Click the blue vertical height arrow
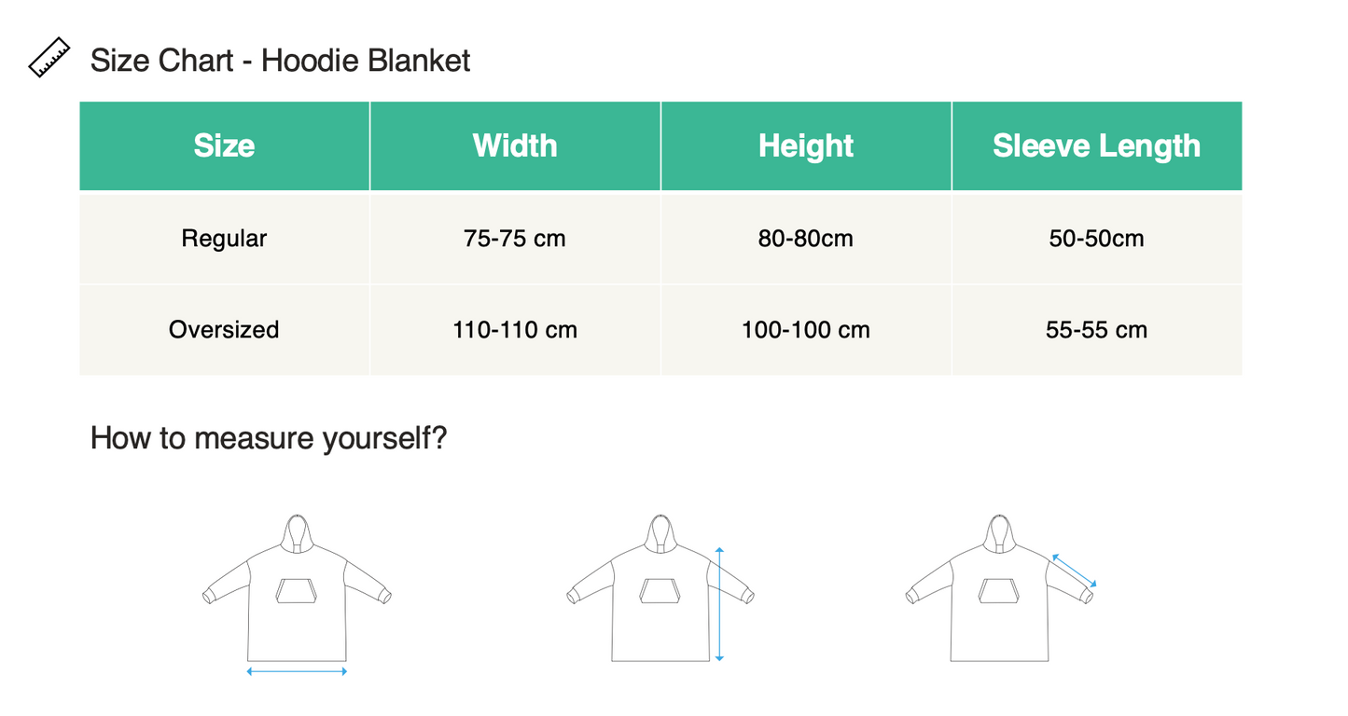This screenshot has width=1348, height=716. coord(719,604)
